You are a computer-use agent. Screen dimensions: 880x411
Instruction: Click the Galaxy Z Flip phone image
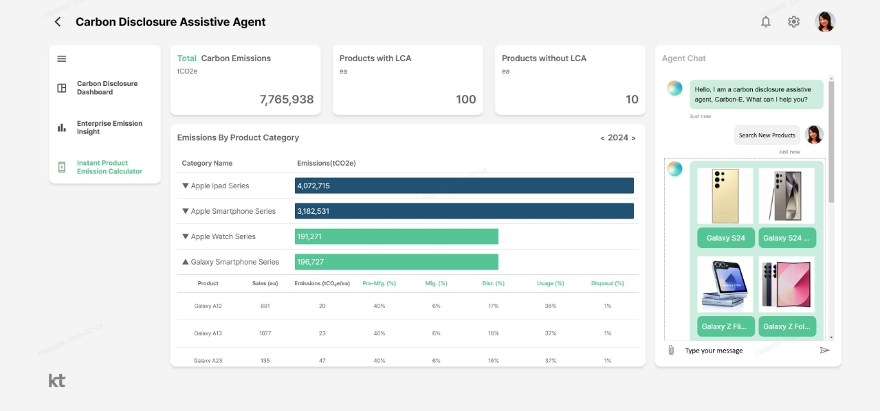[x=725, y=285]
